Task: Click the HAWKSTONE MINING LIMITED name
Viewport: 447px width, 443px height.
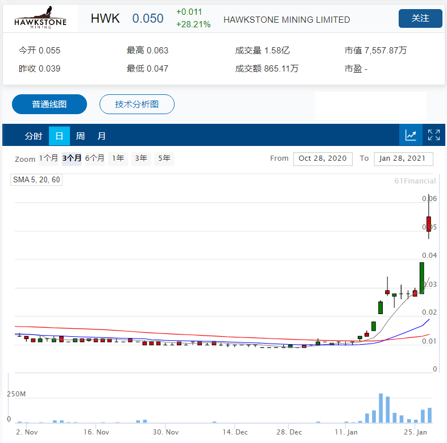Action: [287, 20]
